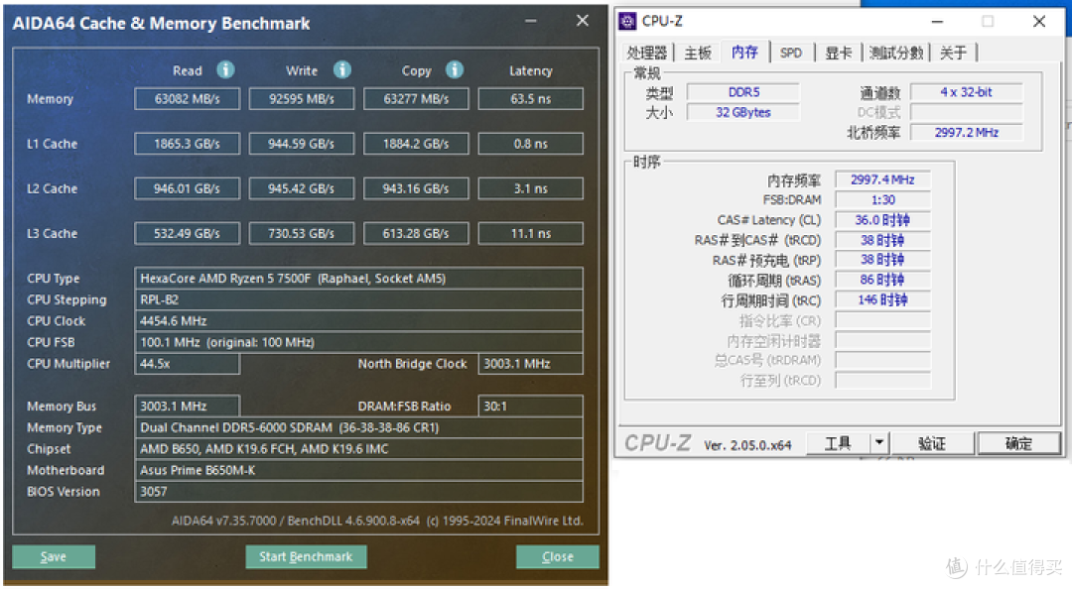Screen dimensions: 1072x589
Task: Click the Read info icon
Action: coord(225,69)
